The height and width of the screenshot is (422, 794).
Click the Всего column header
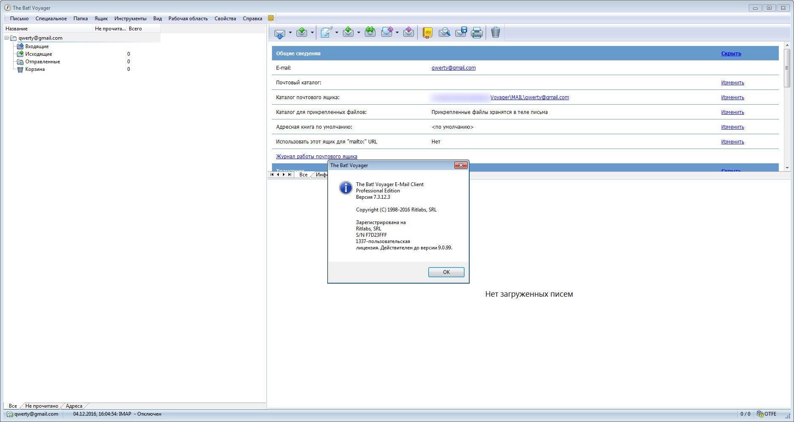click(x=144, y=29)
